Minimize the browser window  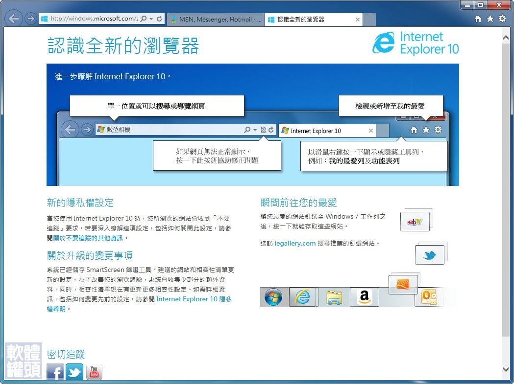pyautogui.click(x=467, y=5)
